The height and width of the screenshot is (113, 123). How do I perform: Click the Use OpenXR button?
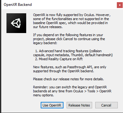(52, 105)
